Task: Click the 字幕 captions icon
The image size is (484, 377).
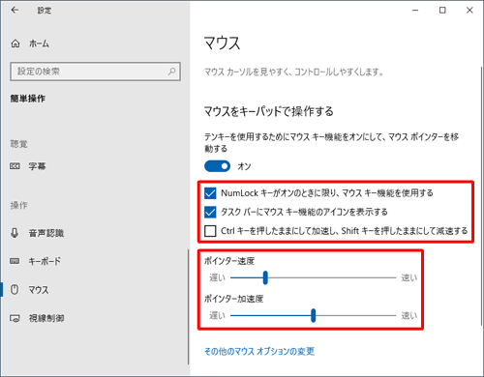Action: [15, 166]
